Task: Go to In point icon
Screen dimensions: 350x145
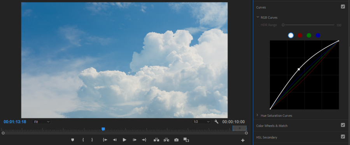Action: (105, 140)
